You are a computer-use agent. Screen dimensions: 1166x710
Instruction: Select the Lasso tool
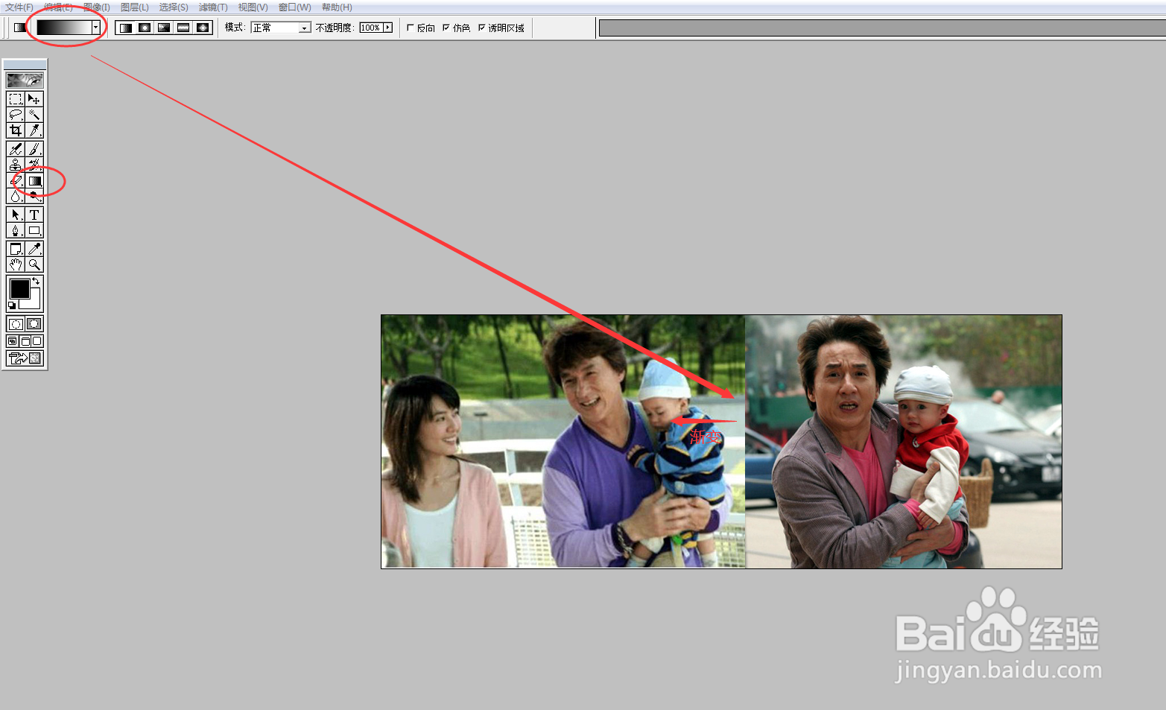coord(16,115)
